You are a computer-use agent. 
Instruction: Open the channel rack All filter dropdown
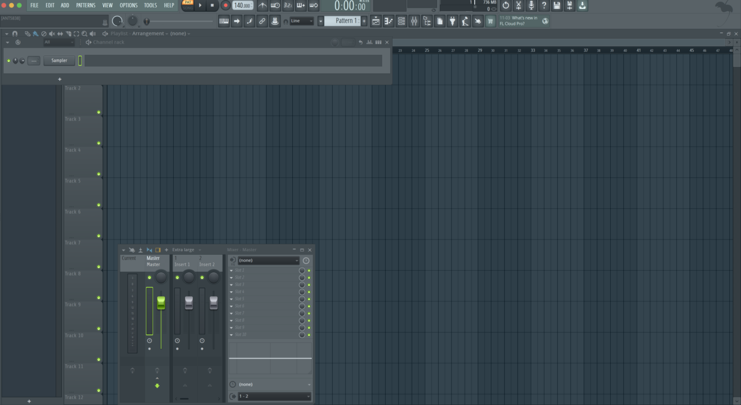pyautogui.click(x=59, y=42)
